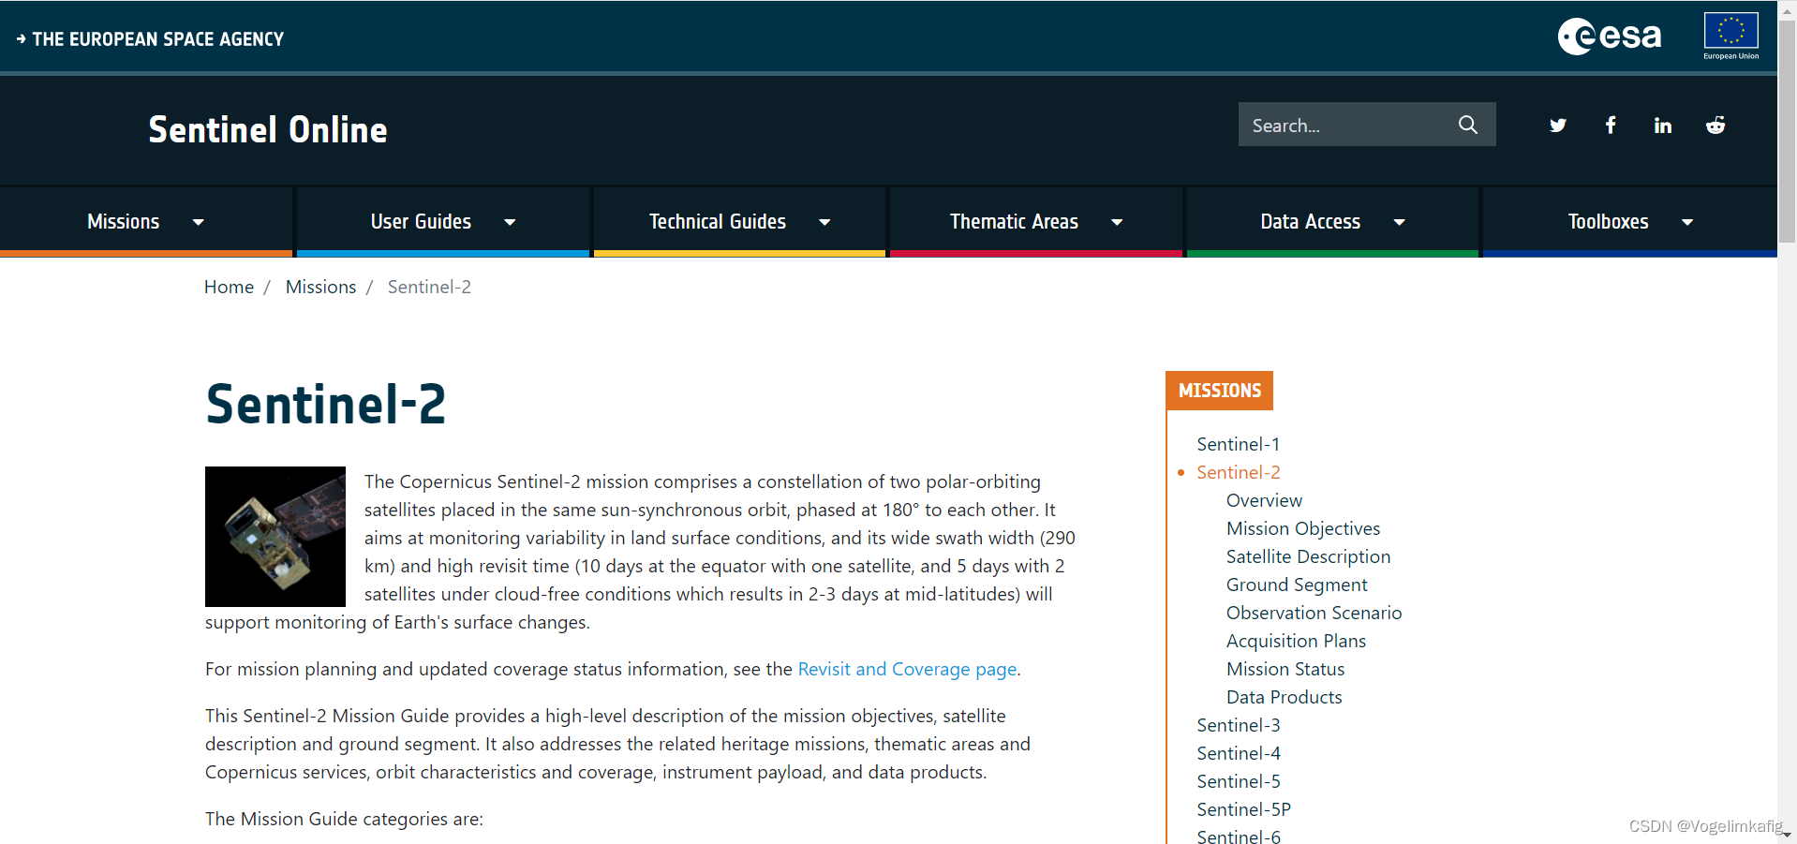The height and width of the screenshot is (844, 1797).
Task: Open the Satellite Description sidebar link
Action: (1308, 556)
